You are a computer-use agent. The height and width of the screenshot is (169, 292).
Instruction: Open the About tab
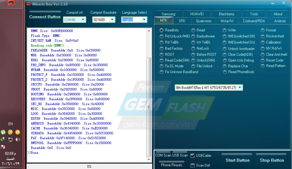click(x=278, y=14)
